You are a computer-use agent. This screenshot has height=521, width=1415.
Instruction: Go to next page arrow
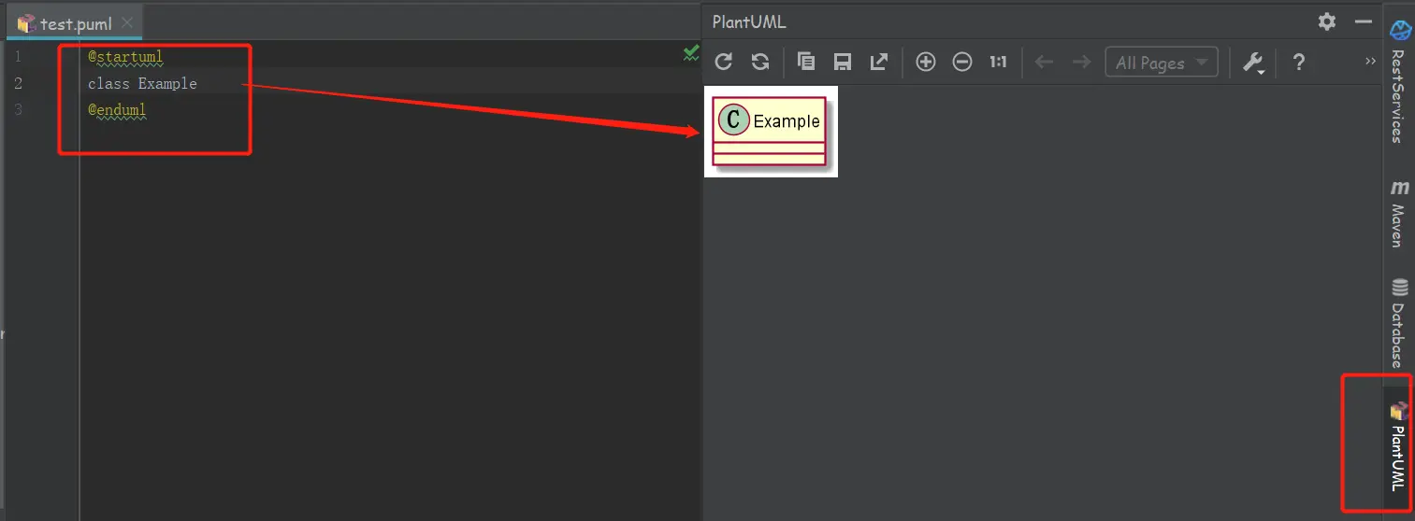click(1081, 63)
